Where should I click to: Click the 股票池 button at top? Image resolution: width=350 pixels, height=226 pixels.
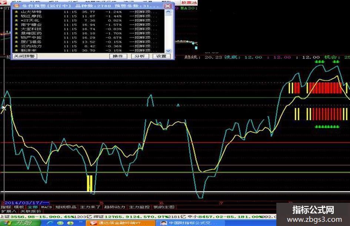point(189,3)
